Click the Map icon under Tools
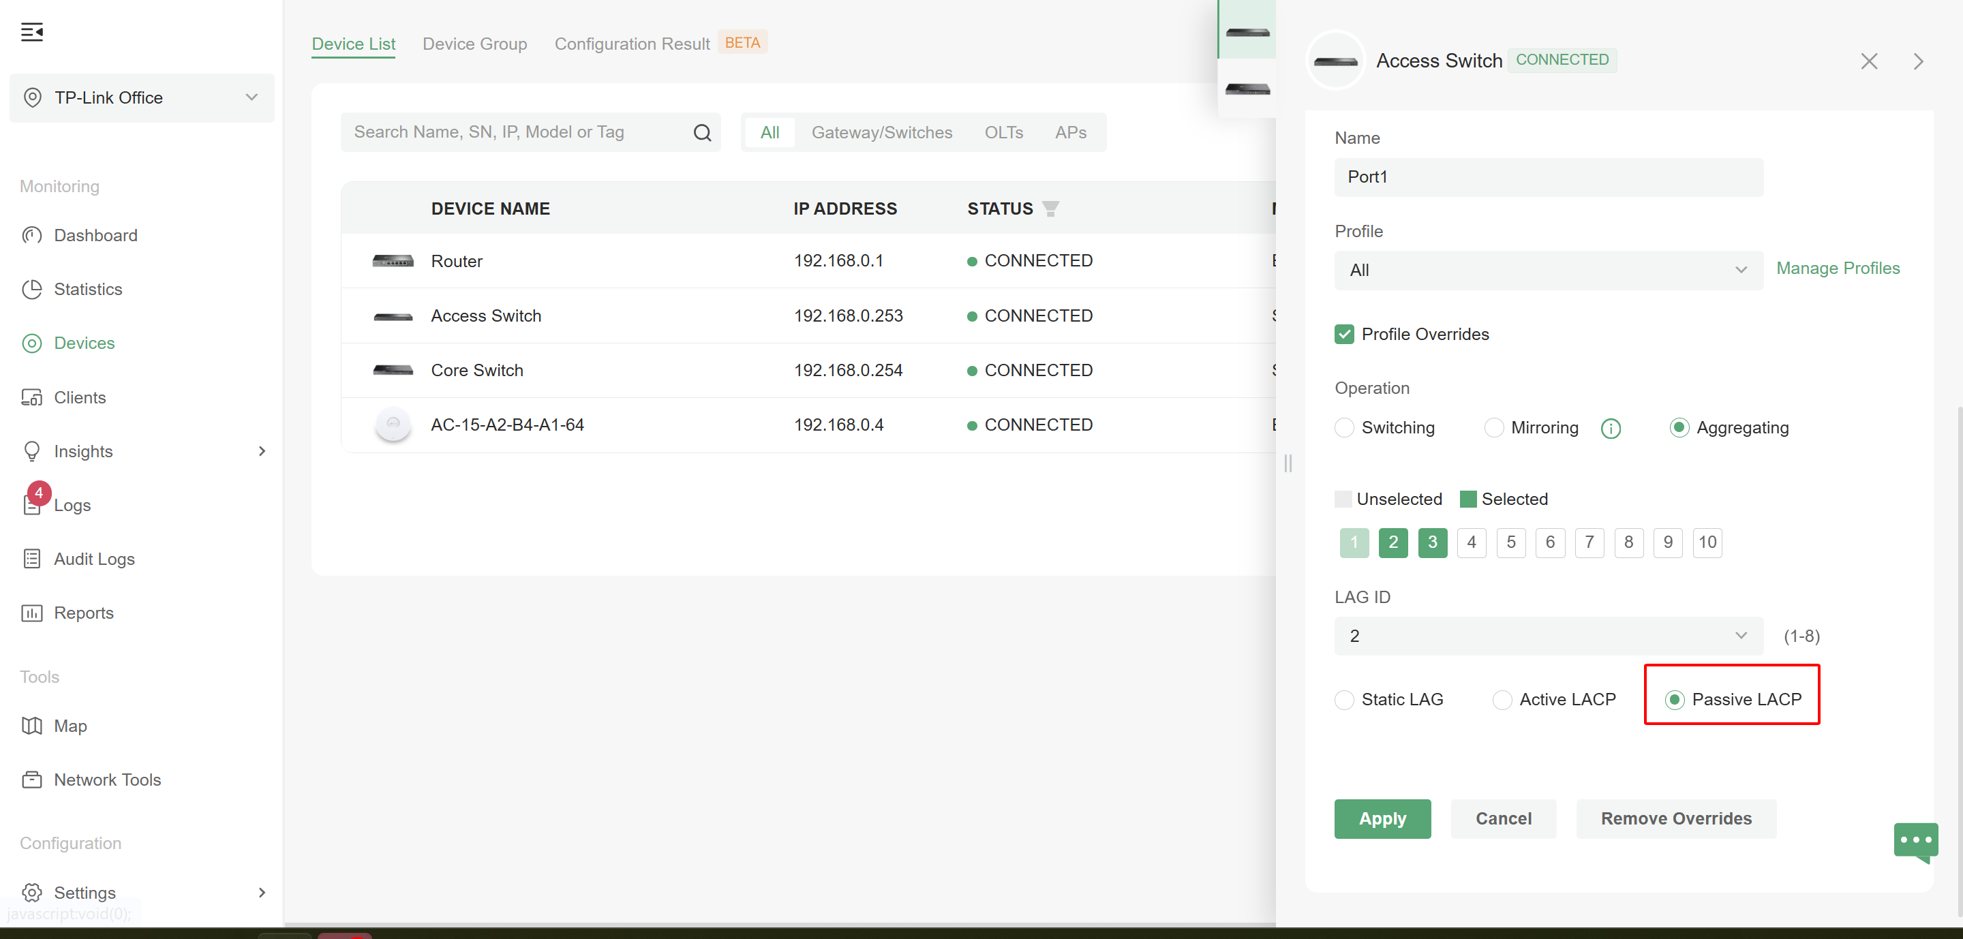Viewport: 1963px width, 939px height. [x=32, y=726]
